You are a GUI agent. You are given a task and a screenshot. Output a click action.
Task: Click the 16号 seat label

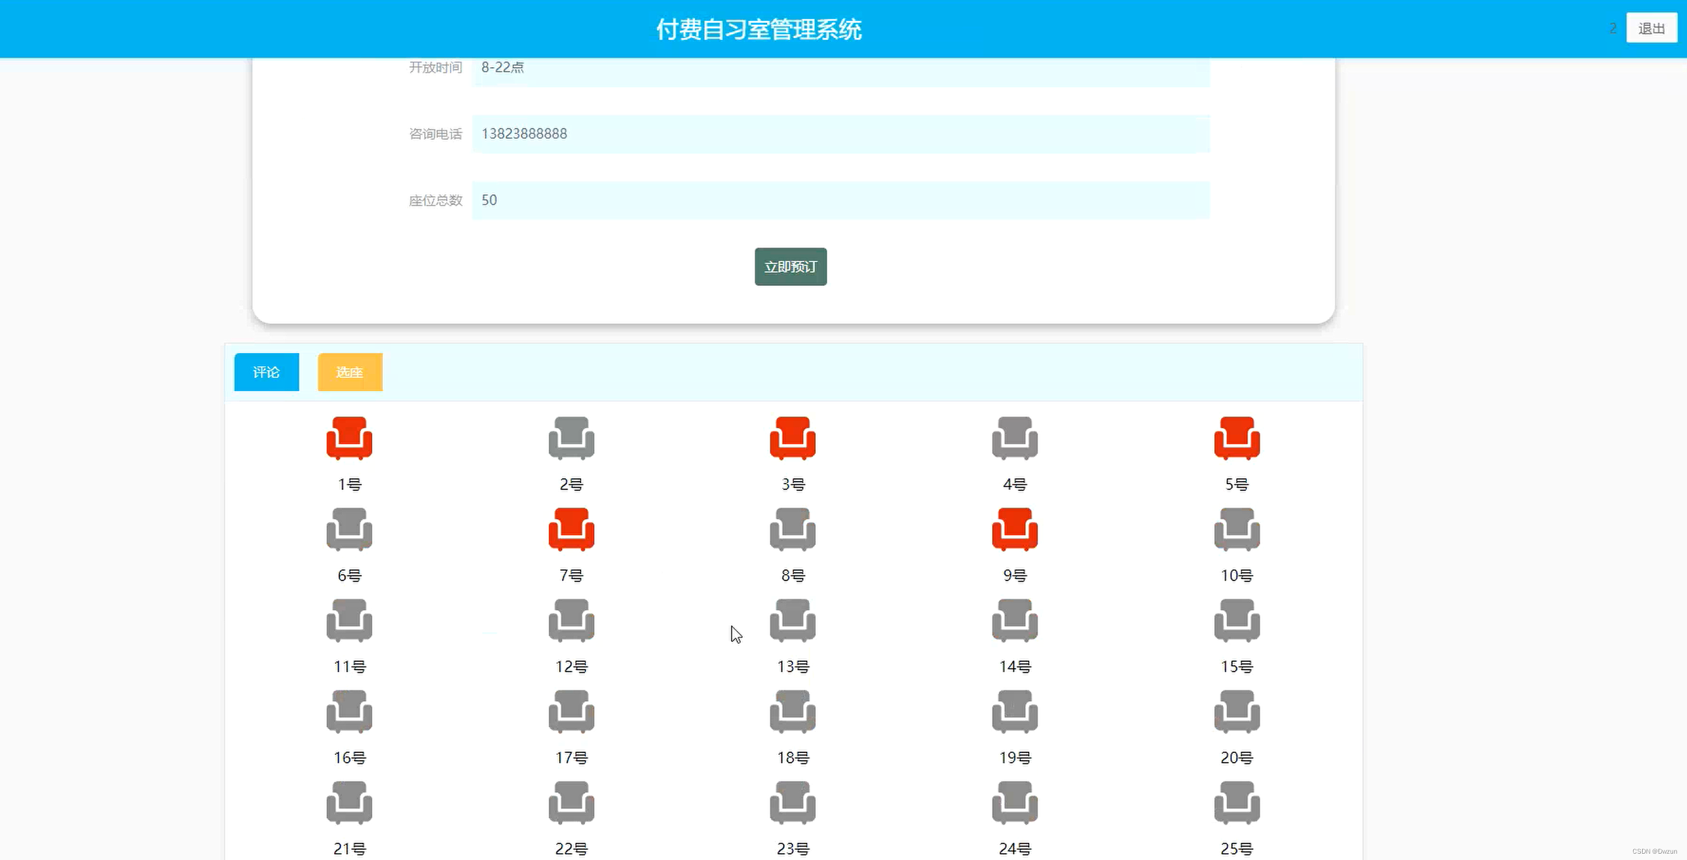349,757
